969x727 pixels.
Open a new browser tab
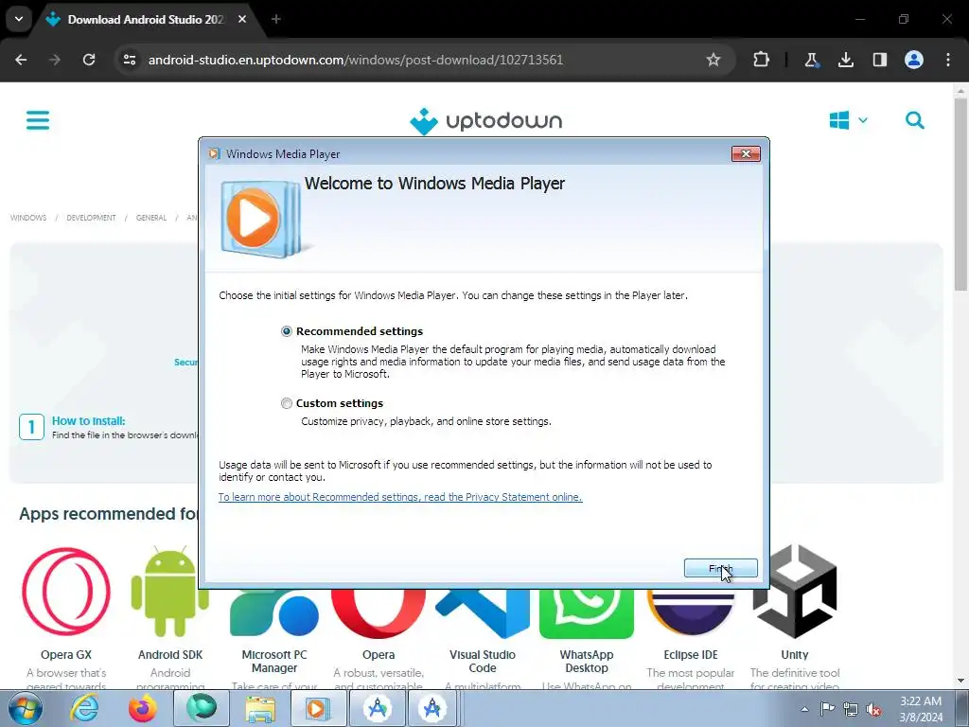[x=276, y=19]
